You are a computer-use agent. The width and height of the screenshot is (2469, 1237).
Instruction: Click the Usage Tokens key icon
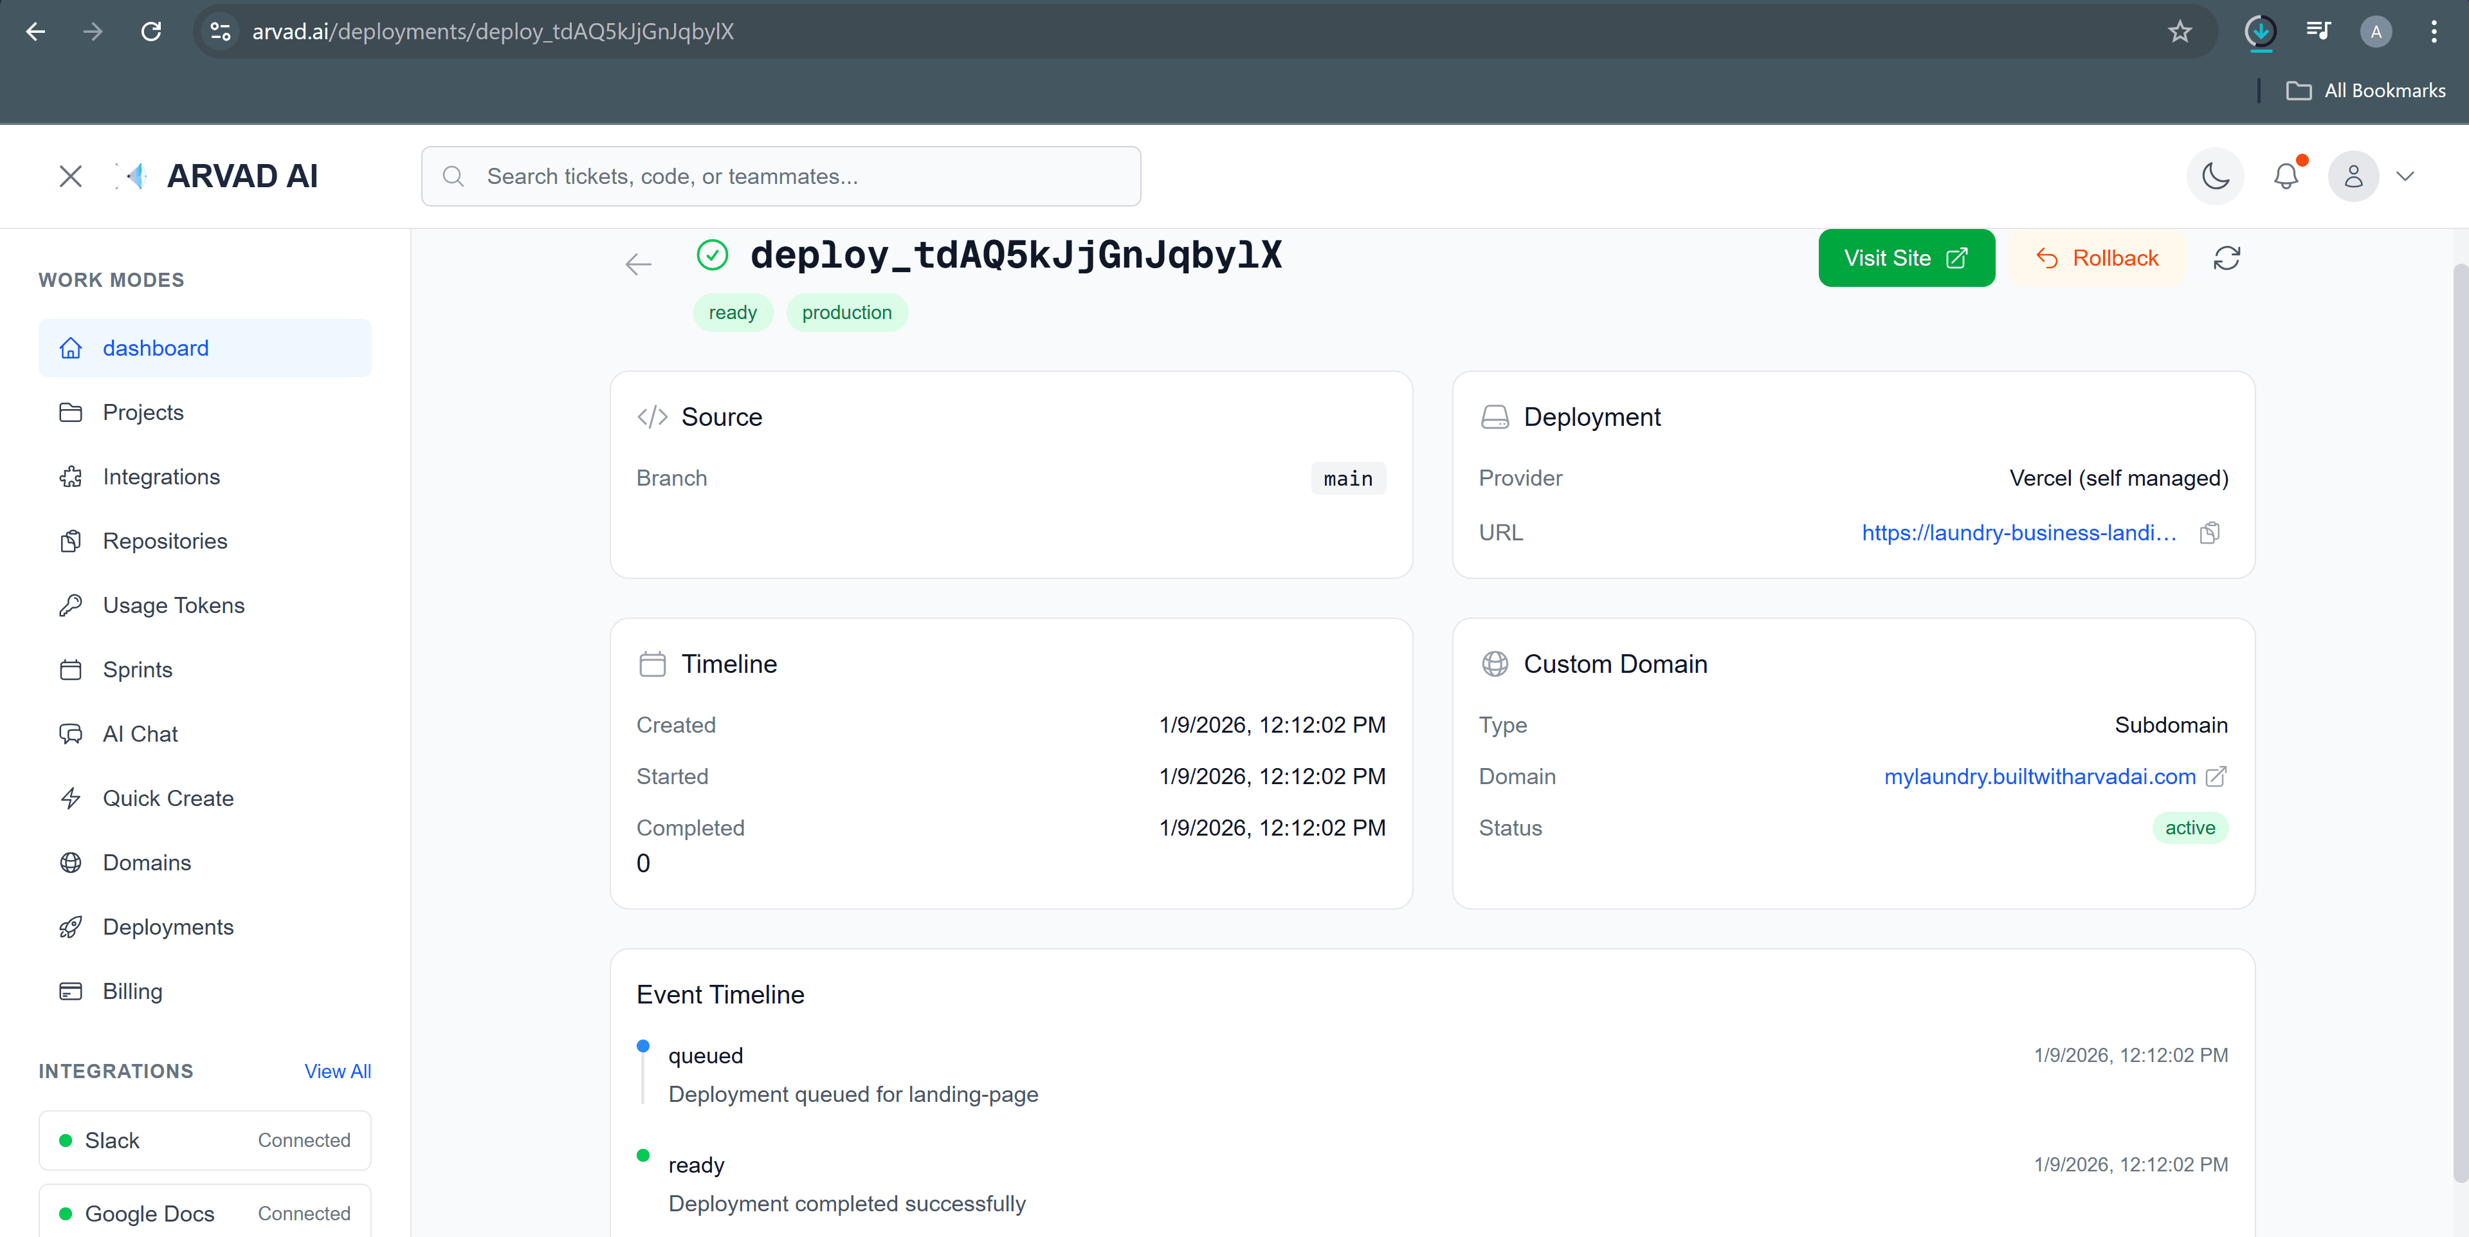[71, 605]
